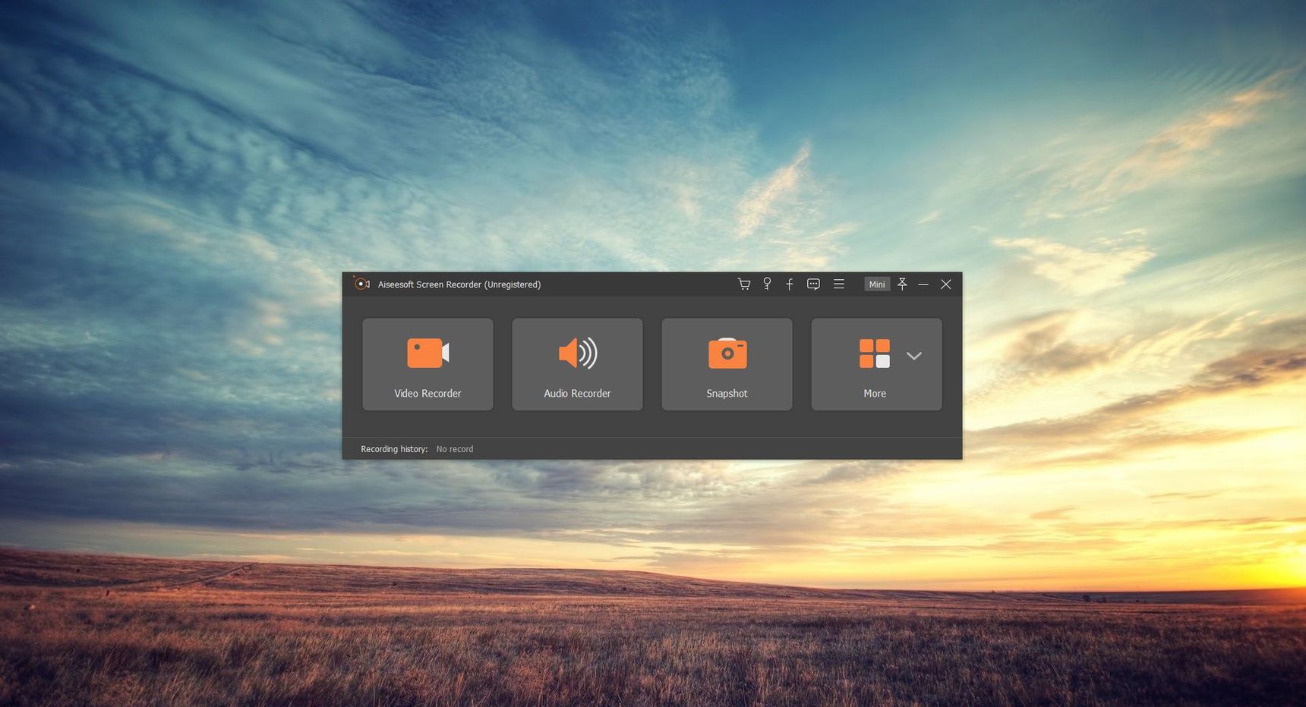
Task: Click the Aiseesoft app logo icon
Action: pyautogui.click(x=361, y=284)
